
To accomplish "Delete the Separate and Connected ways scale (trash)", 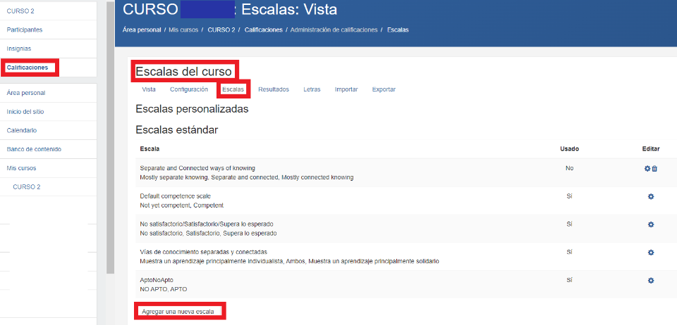I will point(654,169).
